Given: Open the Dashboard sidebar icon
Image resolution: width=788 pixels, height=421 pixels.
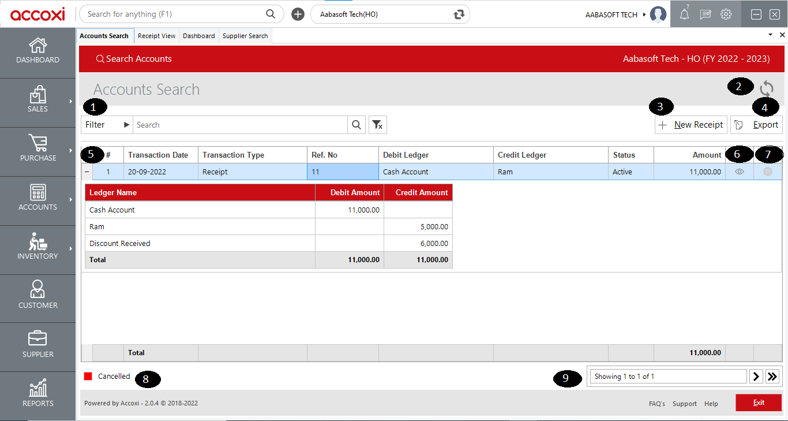Looking at the screenshot, I should tap(37, 51).
